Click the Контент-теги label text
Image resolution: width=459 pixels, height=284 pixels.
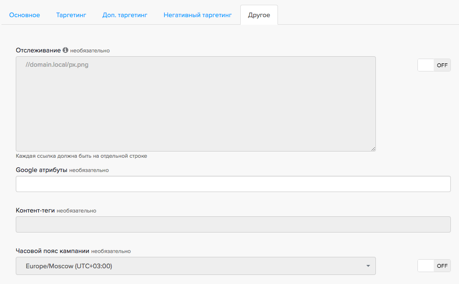click(35, 210)
